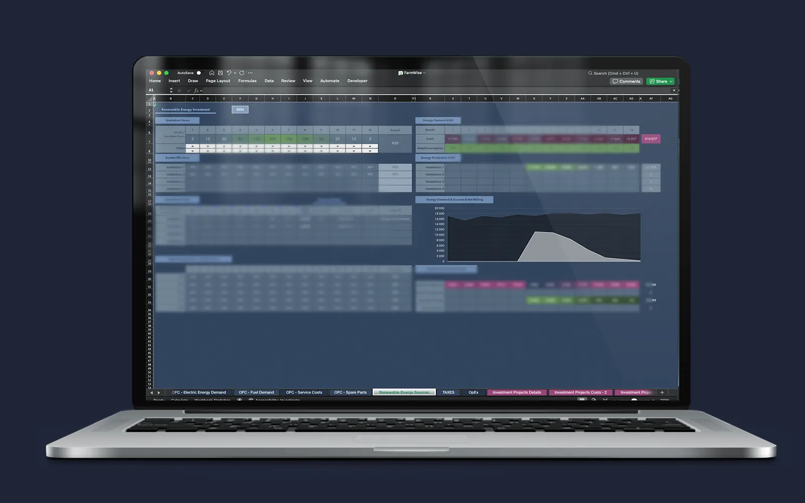
Task: Click the Home icon in title bar
Action: click(x=212, y=73)
